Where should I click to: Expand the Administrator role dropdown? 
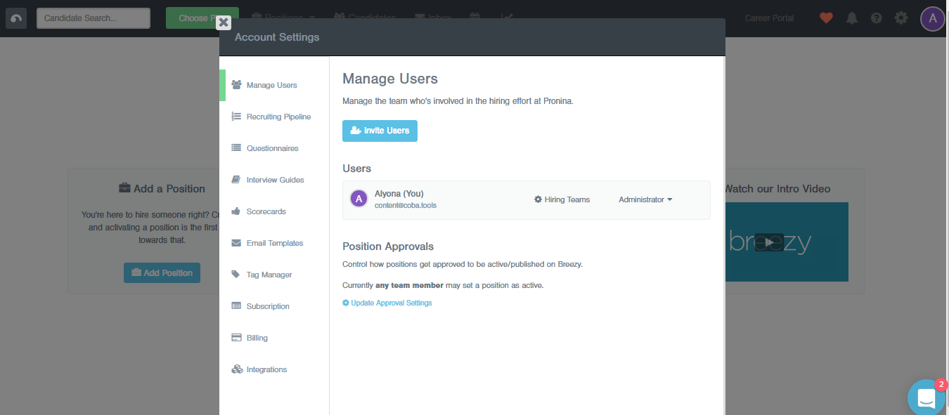point(645,200)
